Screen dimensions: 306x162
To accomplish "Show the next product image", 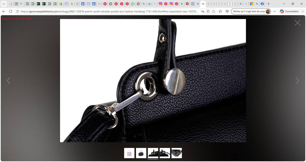I will [297, 81].
